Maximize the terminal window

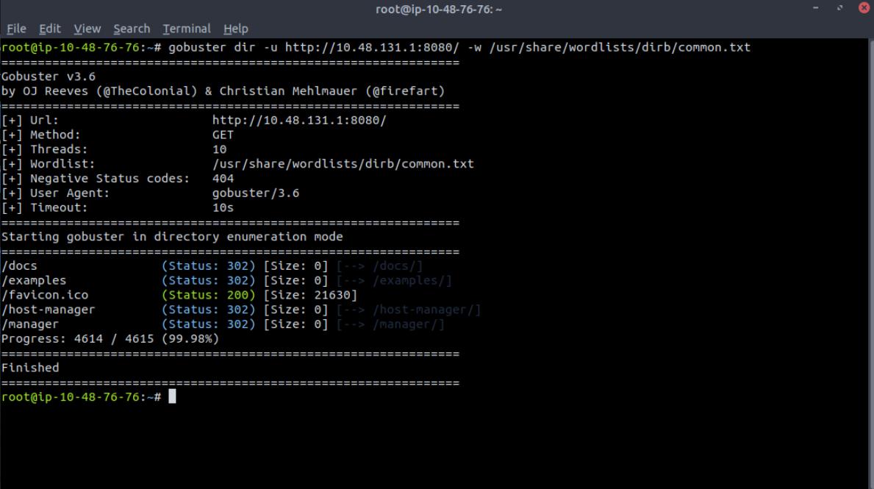pyautogui.click(x=839, y=9)
